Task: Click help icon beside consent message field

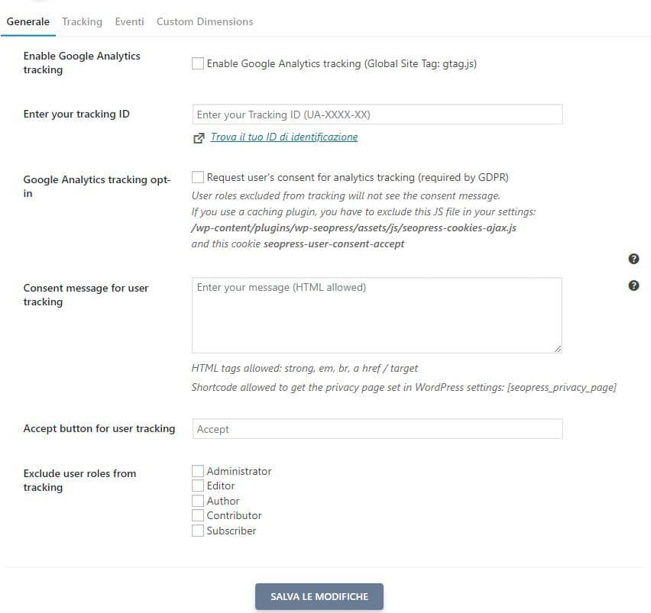Action: point(633,286)
